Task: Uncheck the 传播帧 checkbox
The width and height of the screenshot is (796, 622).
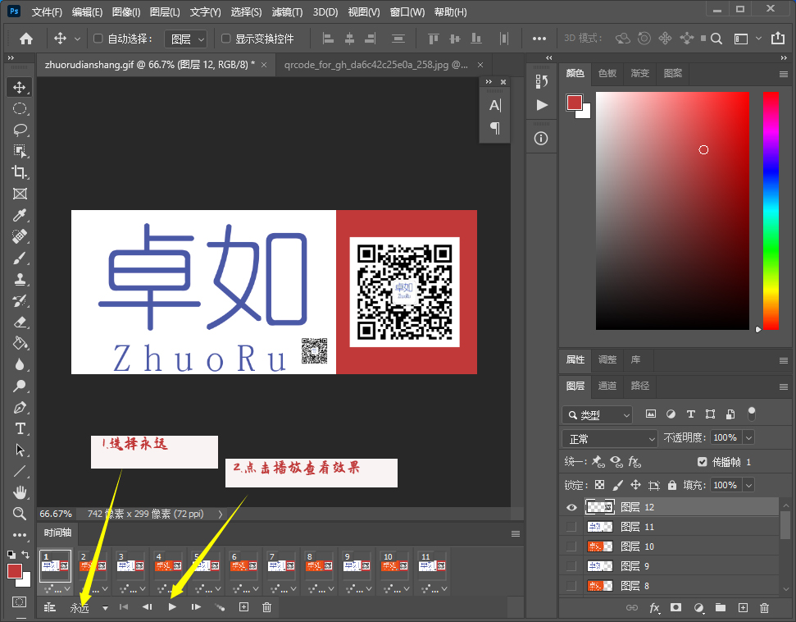Action: (703, 461)
